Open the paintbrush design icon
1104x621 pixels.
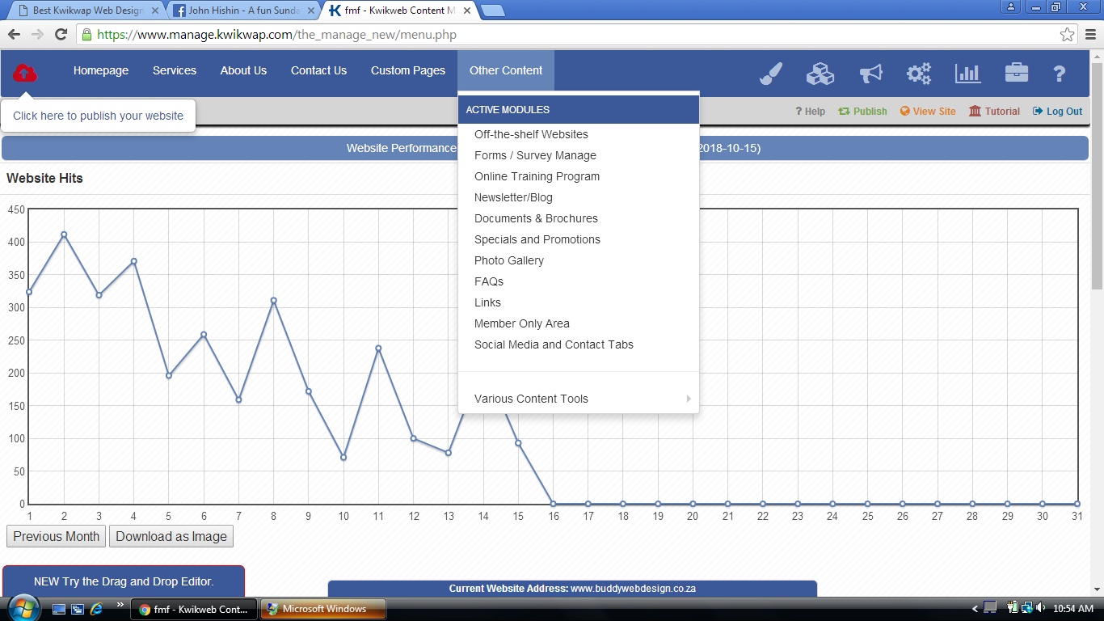click(x=771, y=74)
